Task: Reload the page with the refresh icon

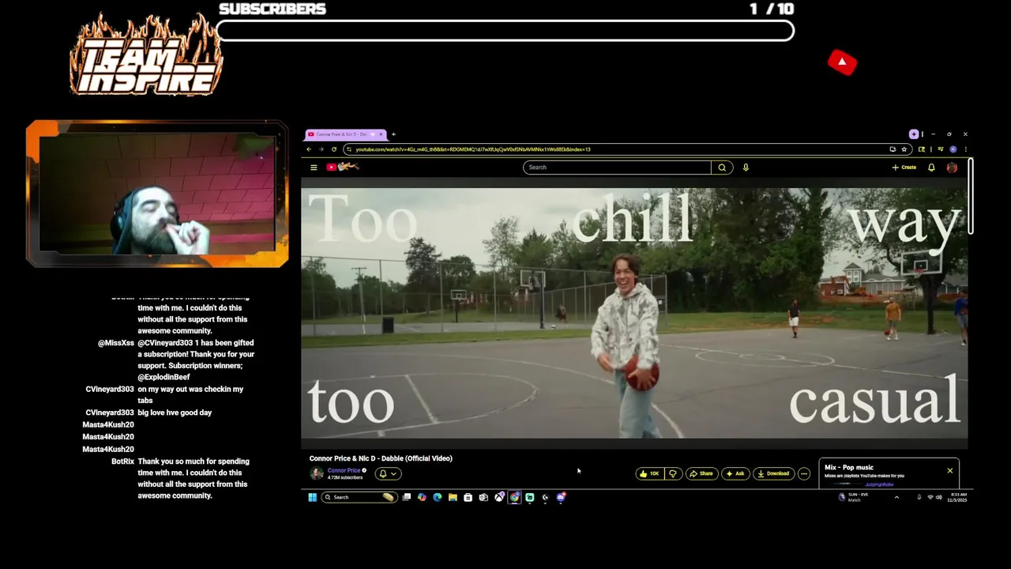Action: click(x=334, y=149)
